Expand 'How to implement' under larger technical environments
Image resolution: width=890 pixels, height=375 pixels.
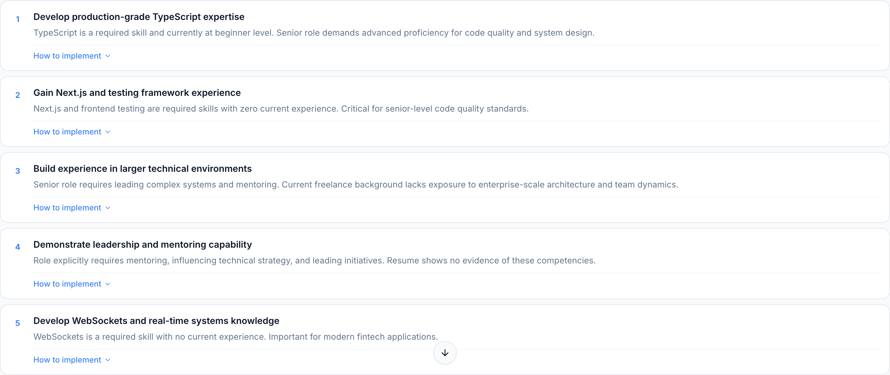67,207
